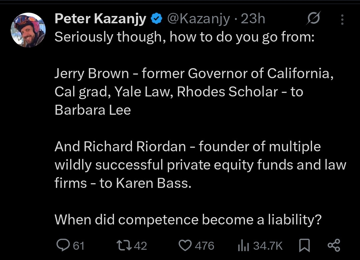Click the text "When did competence become a liability?"
Viewport: 360px width, 260px height.
click(x=188, y=219)
